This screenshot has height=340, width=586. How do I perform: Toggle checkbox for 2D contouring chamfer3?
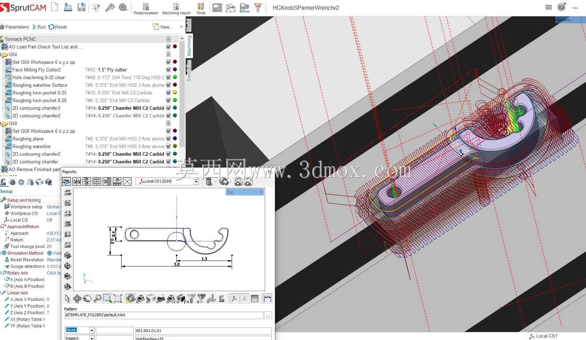[x=168, y=108]
